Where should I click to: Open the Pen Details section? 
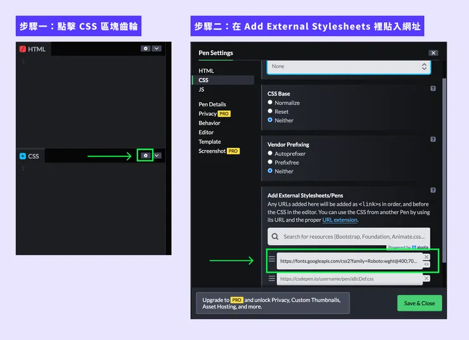point(212,104)
